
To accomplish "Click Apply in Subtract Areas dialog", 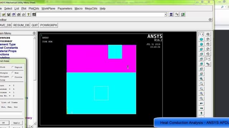I will [16, 123].
